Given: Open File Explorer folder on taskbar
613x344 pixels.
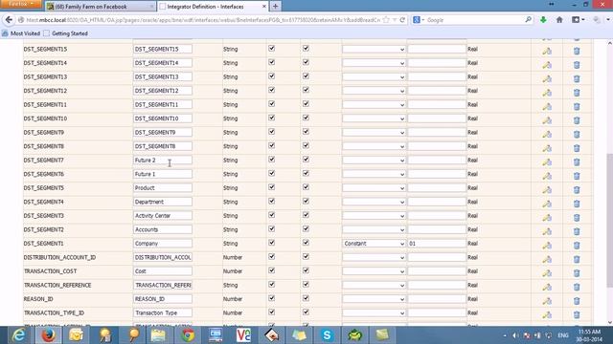Looking at the screenshot, I should click(x=158, y=335).
